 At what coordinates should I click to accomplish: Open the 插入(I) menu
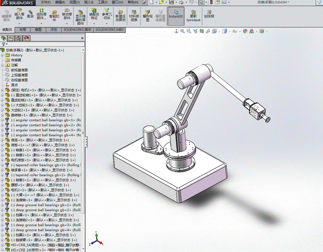pyautogui.click(x=89, y=2)
